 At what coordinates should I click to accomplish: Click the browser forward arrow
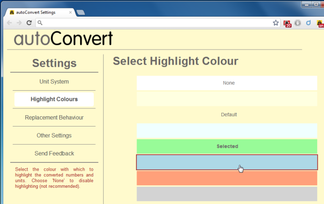pos(19,23)
